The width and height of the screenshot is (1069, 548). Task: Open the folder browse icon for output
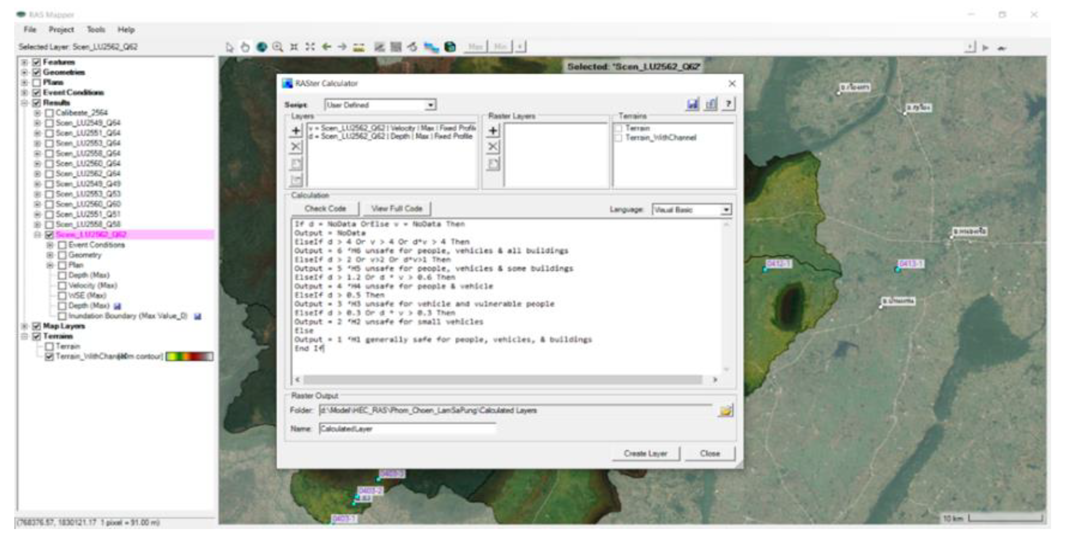(x=726, y=411)
